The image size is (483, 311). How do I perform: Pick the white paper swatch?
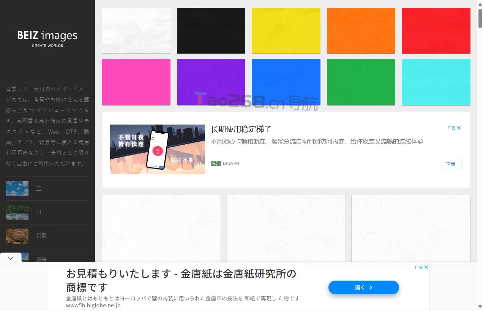[x=136, y=31]
